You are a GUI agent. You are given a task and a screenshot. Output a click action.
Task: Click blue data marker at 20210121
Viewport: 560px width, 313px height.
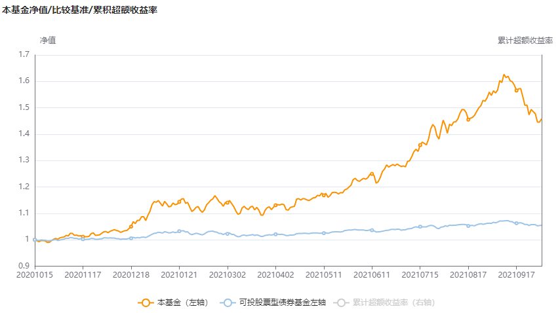(179, 231)
